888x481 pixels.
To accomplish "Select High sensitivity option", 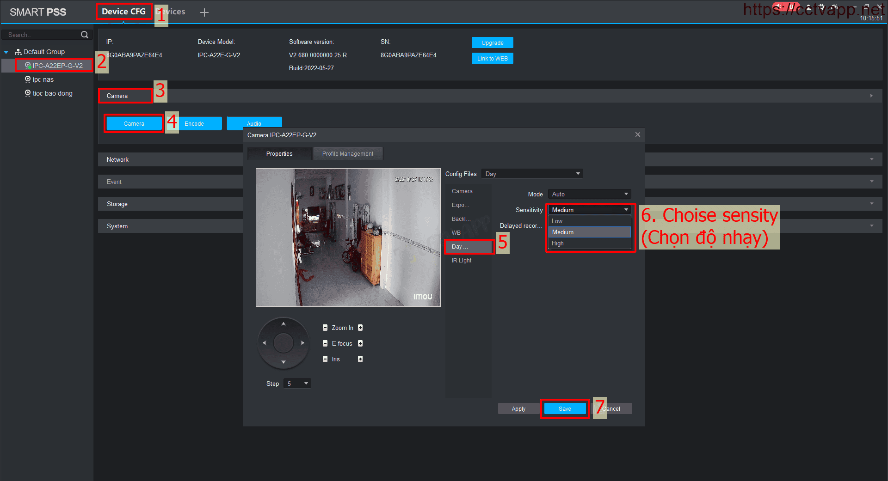I will 558,244.
